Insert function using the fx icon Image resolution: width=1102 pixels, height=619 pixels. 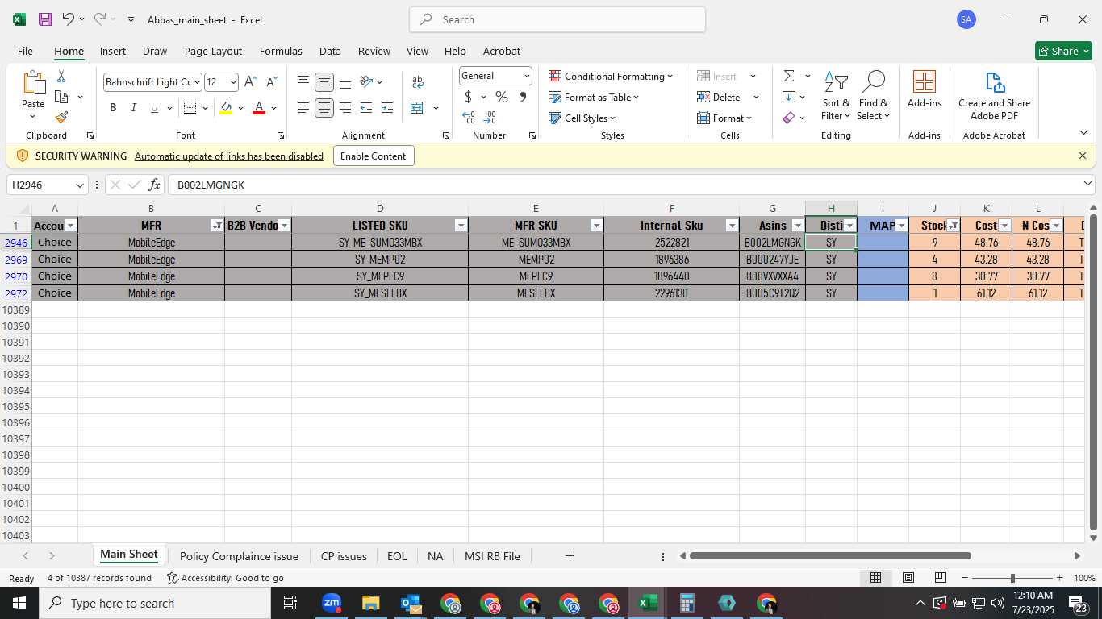click(x=154, y=185)
